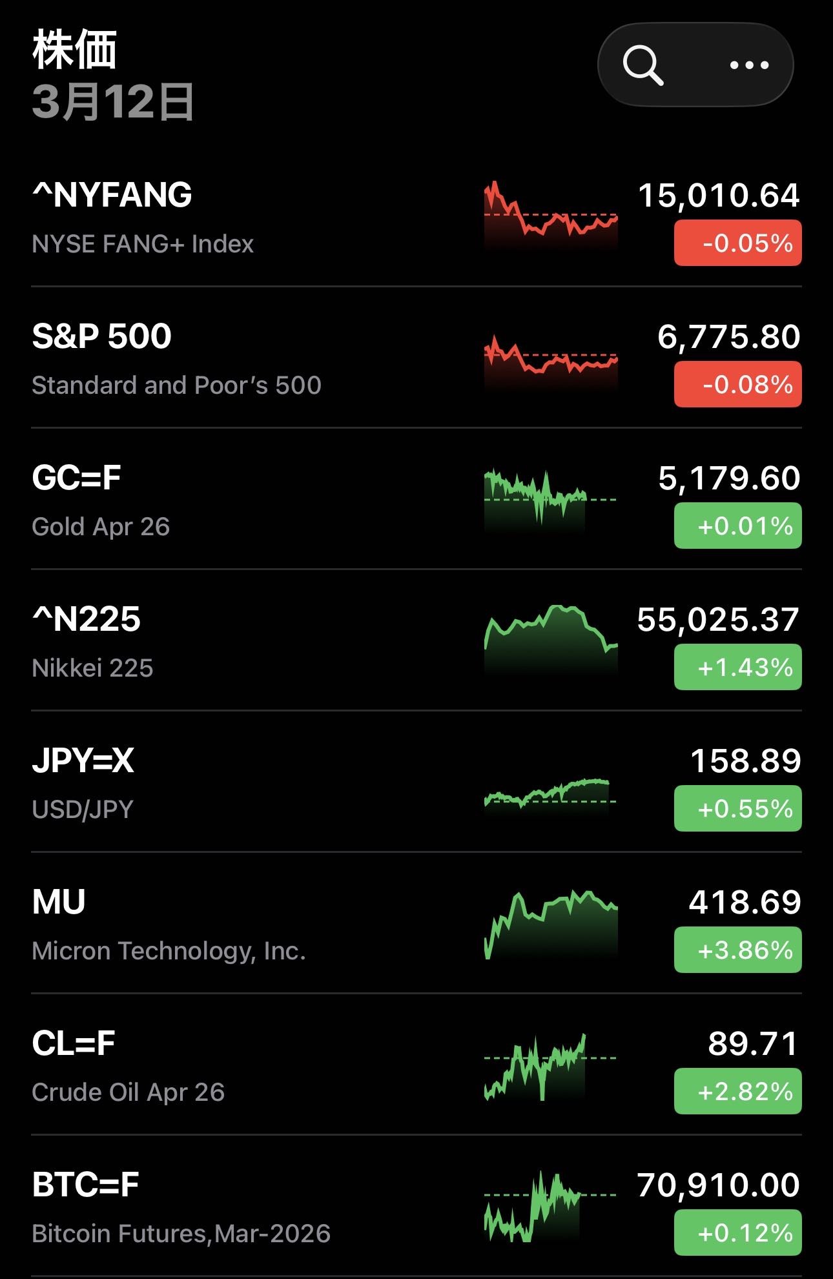Select the CL=F Crude Oil ticker
The width and height of the screenshot is (833, 1279).
point(74,1043)
